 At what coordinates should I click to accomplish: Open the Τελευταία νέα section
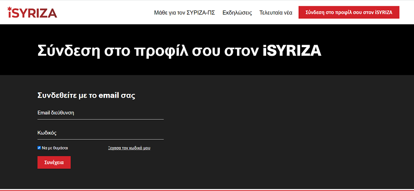point(276,13)
